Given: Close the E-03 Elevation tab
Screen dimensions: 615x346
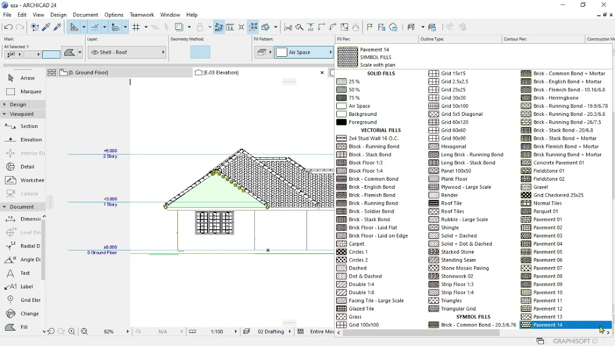Looking at the screenshot, I should coord(322,73).
